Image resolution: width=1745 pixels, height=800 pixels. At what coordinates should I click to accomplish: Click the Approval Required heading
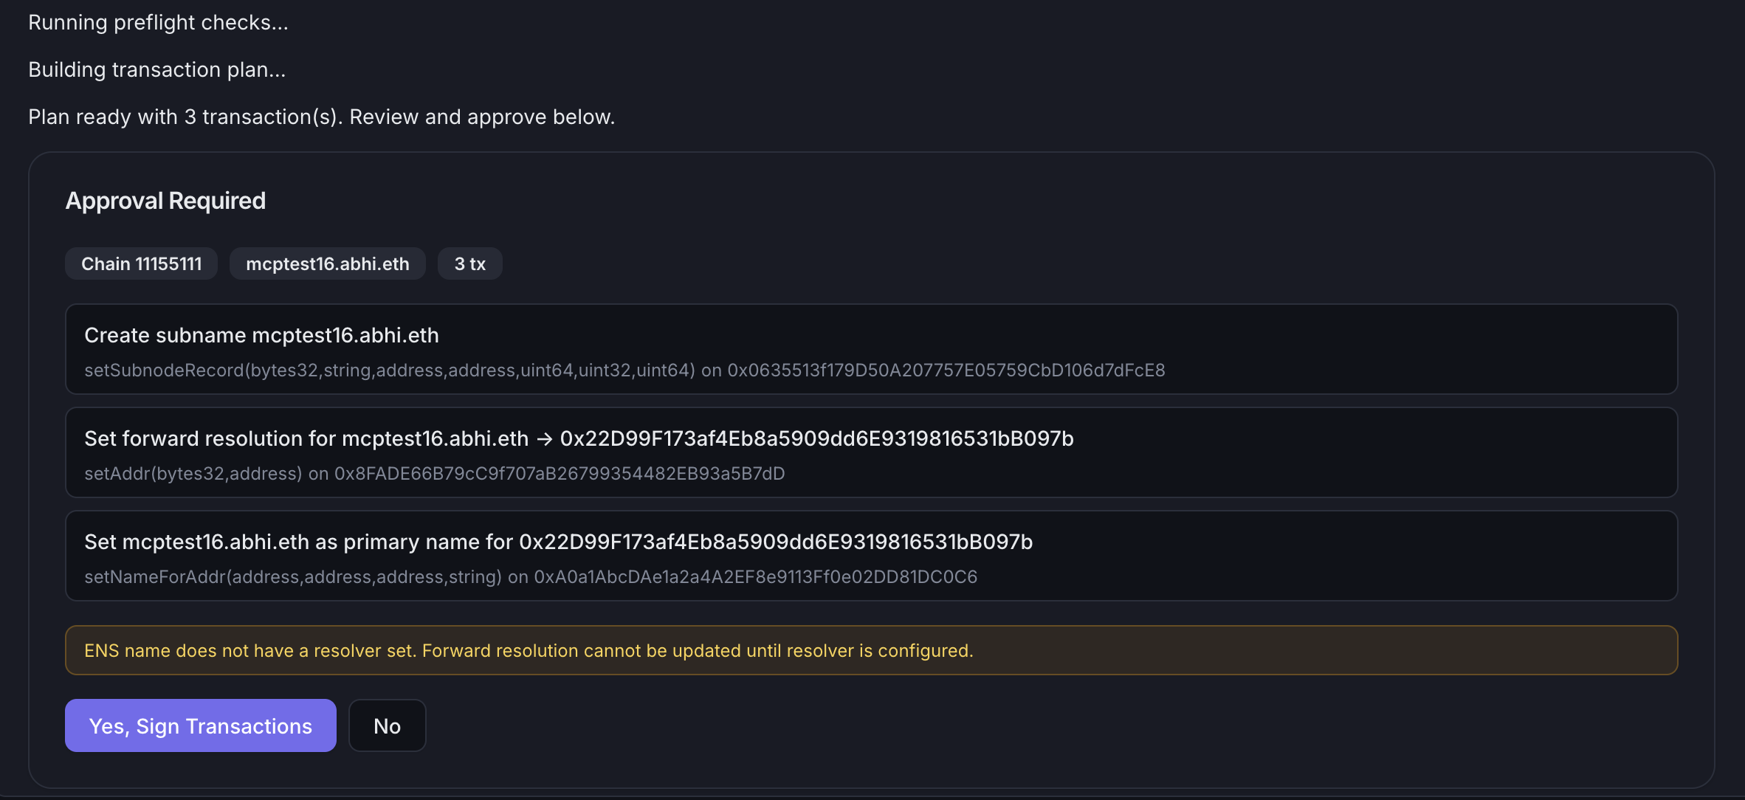pyautogui.click(x=165, y=199)
